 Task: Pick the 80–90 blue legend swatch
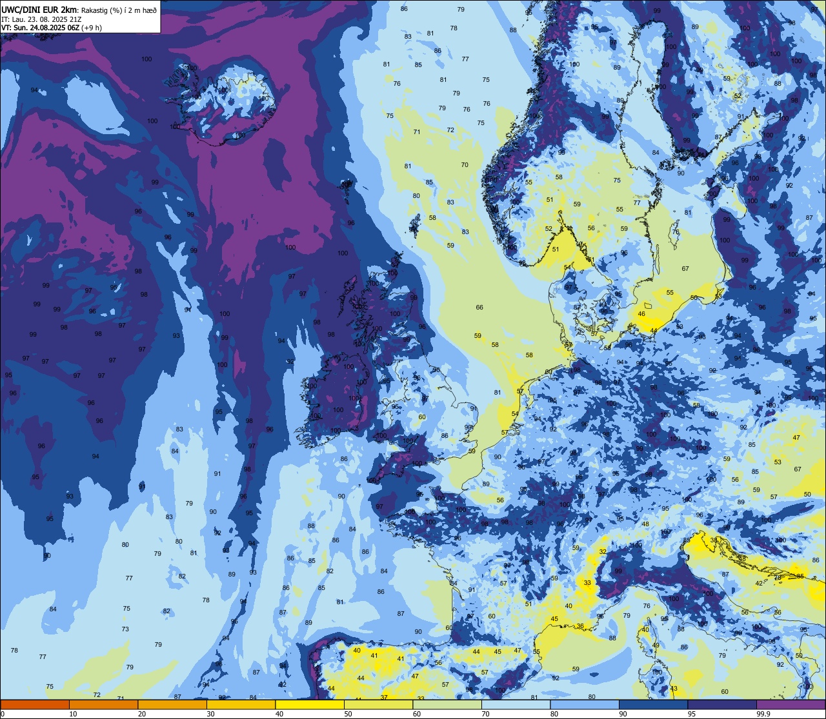(585, 704)
